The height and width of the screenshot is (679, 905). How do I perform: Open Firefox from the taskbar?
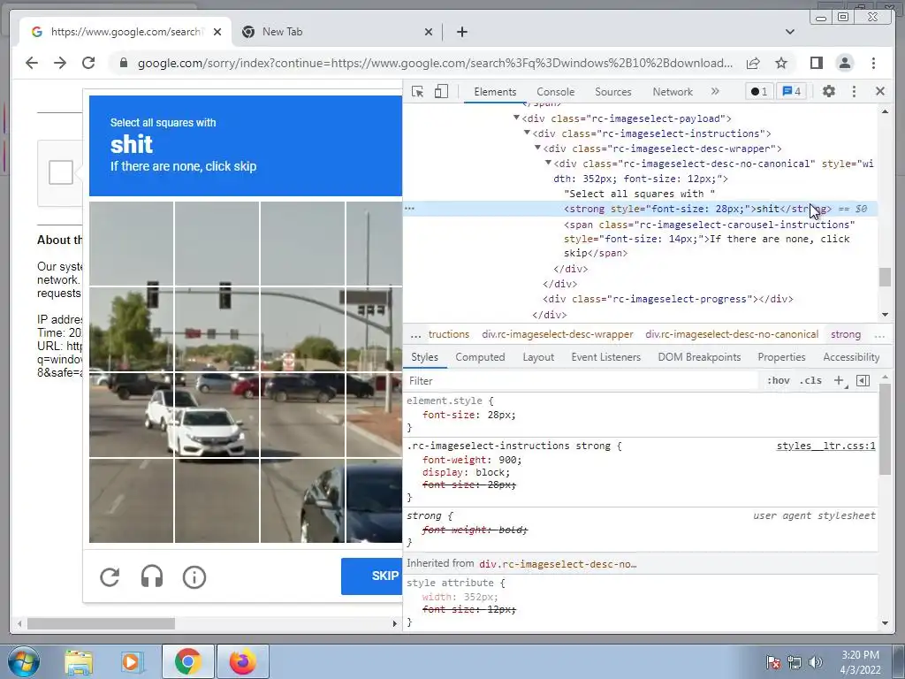point(242,661)
